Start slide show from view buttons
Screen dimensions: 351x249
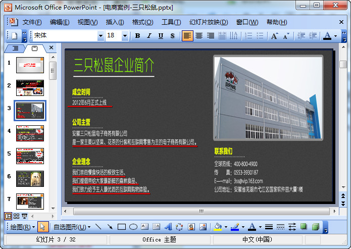[24, 216]
